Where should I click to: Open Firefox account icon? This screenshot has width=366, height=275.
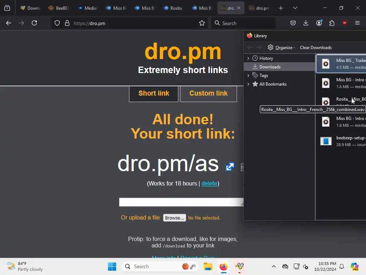pyautogui.click(x=319, y=23)
